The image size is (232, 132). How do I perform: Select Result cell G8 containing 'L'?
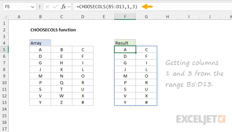(146, 69)
